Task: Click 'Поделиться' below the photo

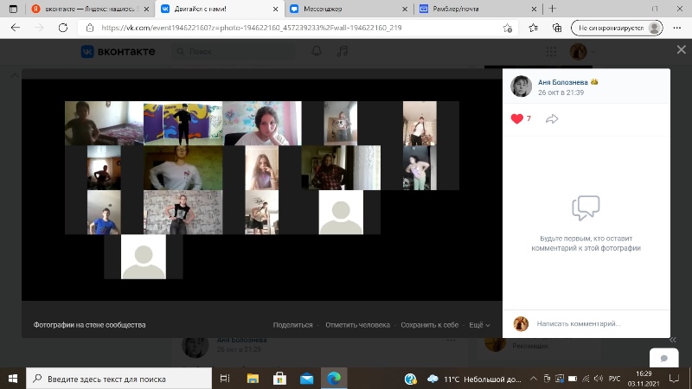Action: tap(292, 325)
